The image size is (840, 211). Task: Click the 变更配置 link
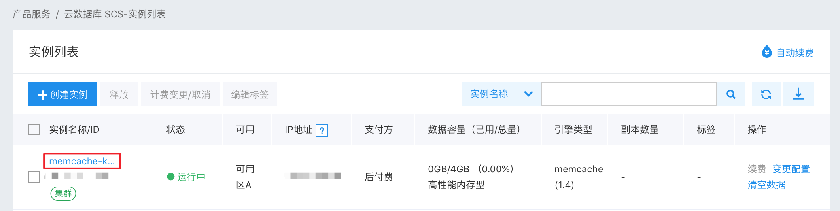coord(791,169)
